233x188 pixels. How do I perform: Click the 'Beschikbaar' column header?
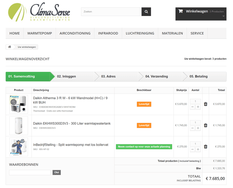(x=144, y=90)
